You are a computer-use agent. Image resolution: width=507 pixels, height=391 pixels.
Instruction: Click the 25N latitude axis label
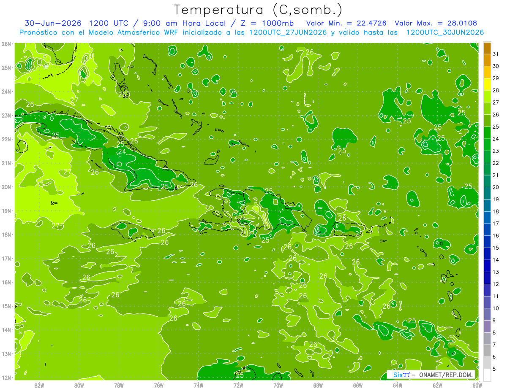(x=6, y=67)
